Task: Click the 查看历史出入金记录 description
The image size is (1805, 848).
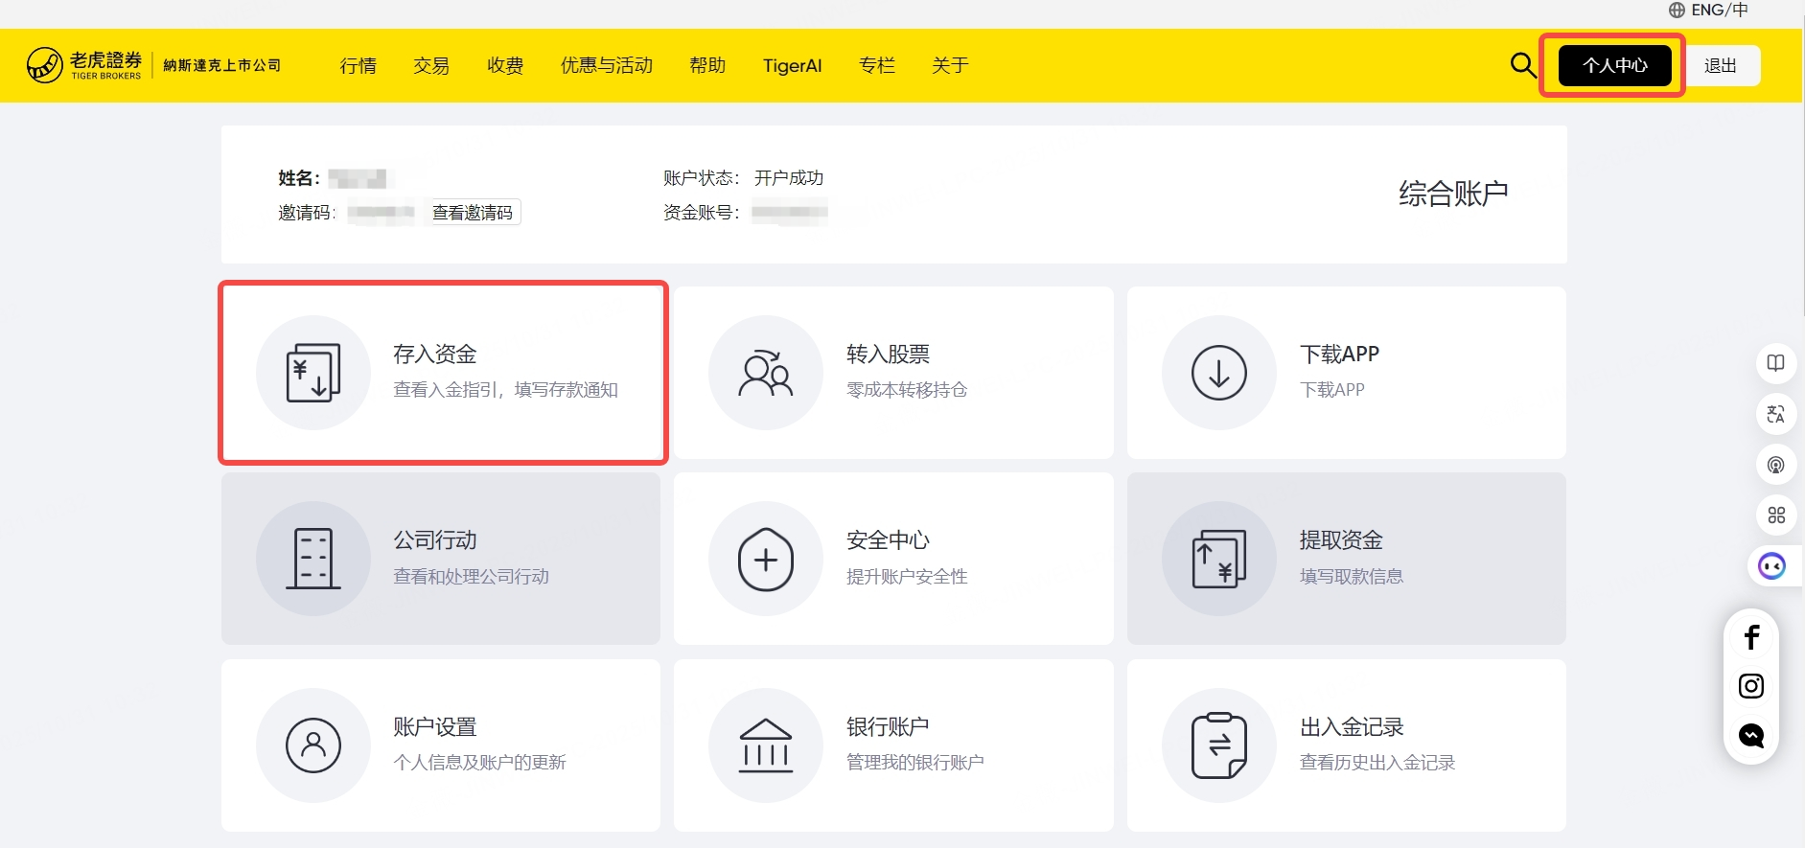Action: click(x=1377, y=763)
